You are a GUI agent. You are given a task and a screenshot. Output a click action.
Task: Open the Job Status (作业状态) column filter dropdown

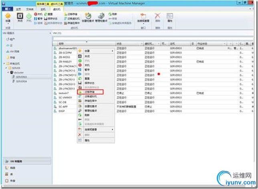(x=225, y=44)
